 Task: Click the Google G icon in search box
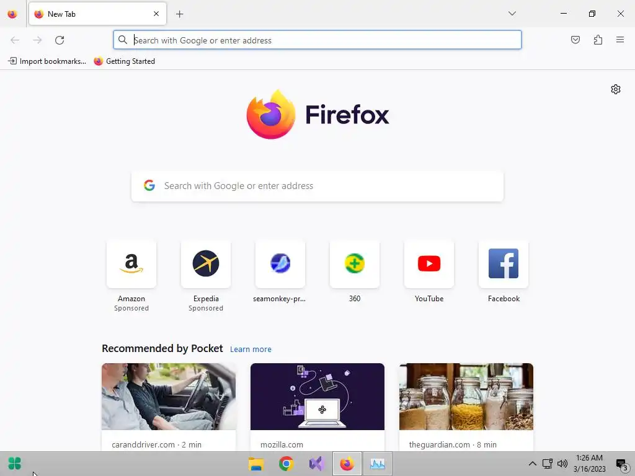(x=149, y=185)
